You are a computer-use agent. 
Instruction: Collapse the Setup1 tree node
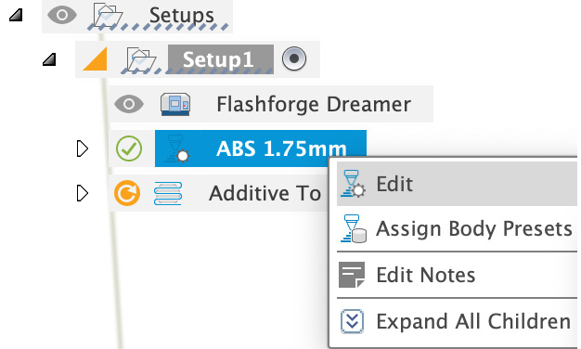[x=49, y=59]
